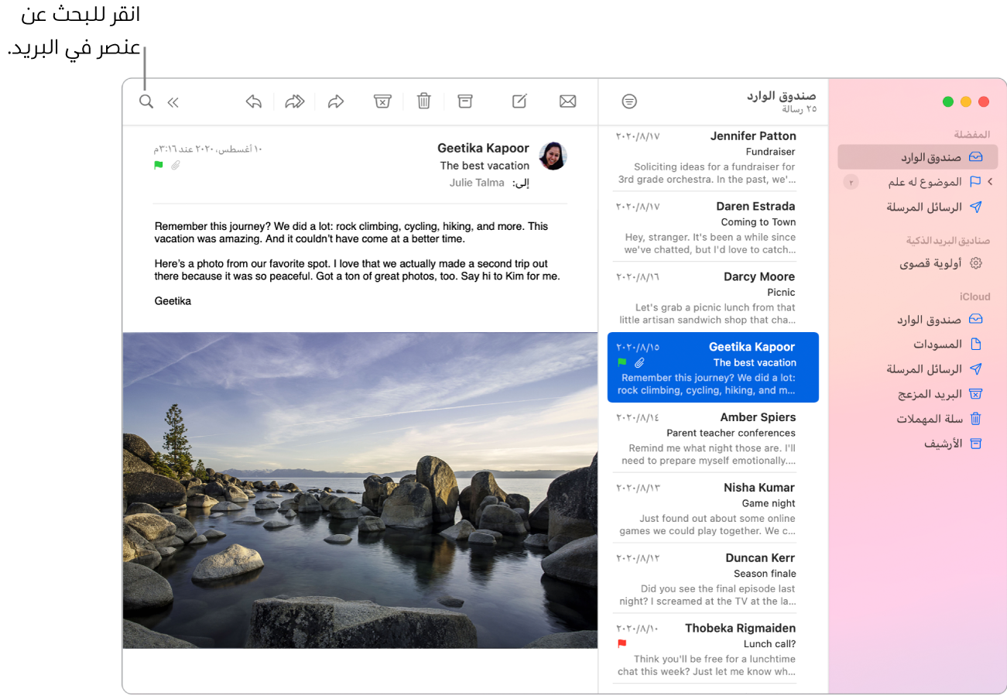Check for new mail with the envelope icon
1007x696 pixels.
(567, 101)
